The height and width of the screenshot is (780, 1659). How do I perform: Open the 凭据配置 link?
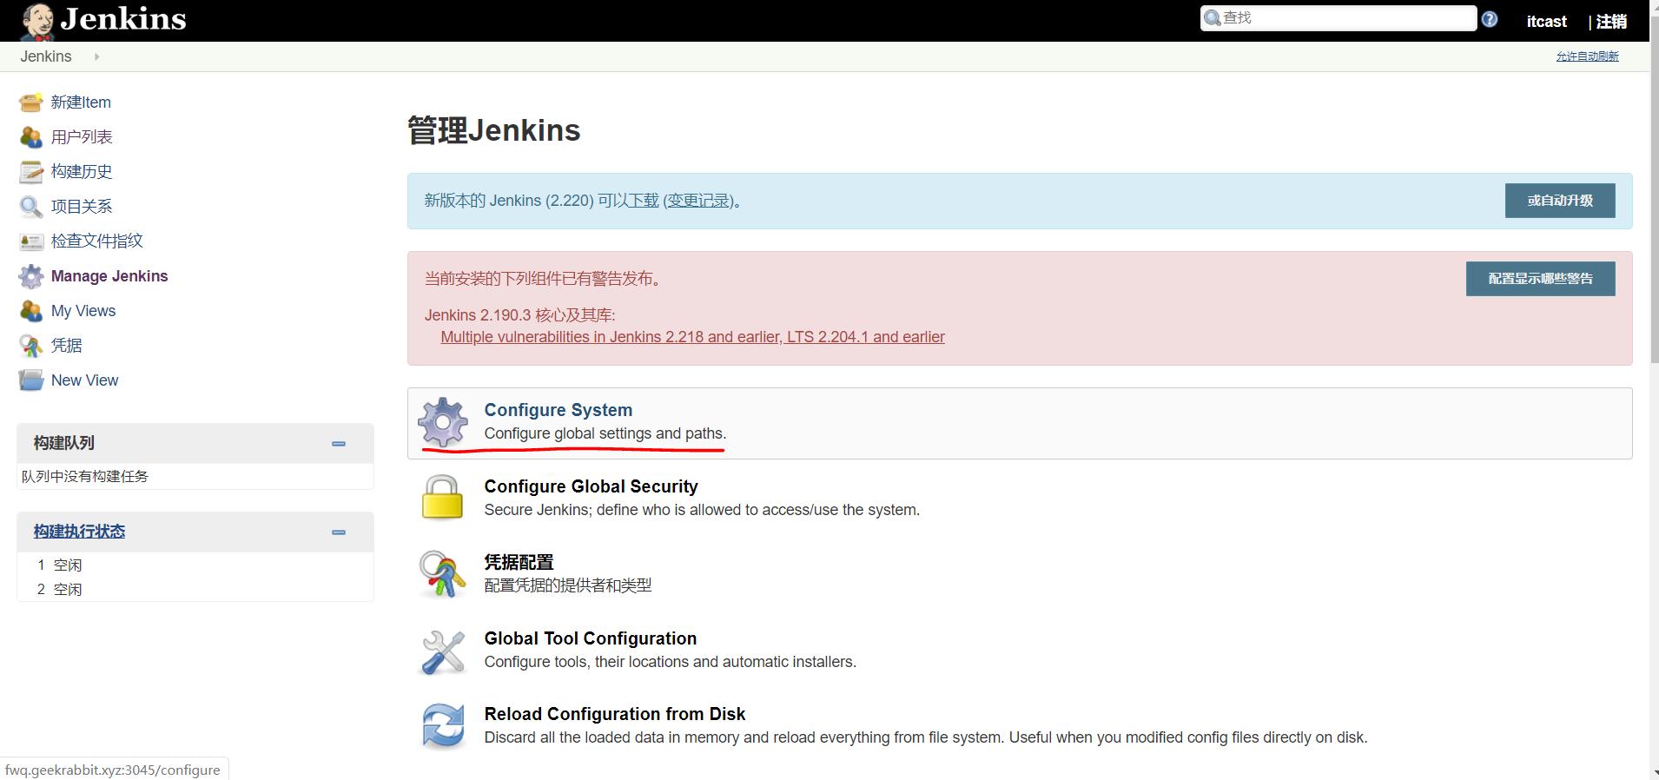tap(519, 562)
